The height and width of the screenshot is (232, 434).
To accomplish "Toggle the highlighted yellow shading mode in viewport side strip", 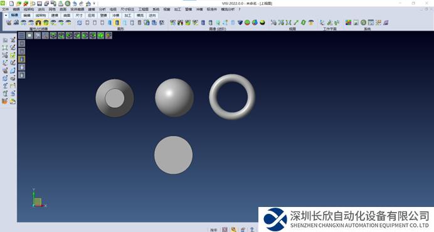I will 21,59.
